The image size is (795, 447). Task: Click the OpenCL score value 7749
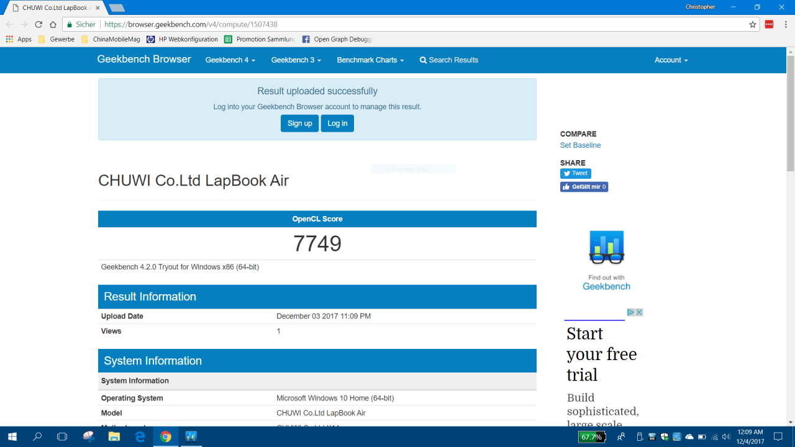pos(317,243)
